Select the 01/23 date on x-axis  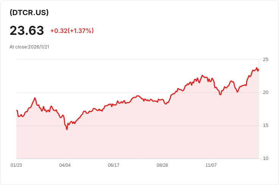pyautogui.click(x=16, y=165)
